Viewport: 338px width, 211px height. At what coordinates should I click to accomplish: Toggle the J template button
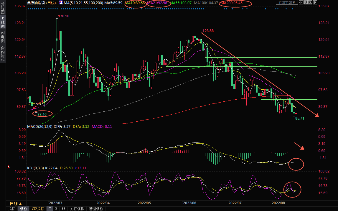[x=50, y=209]
